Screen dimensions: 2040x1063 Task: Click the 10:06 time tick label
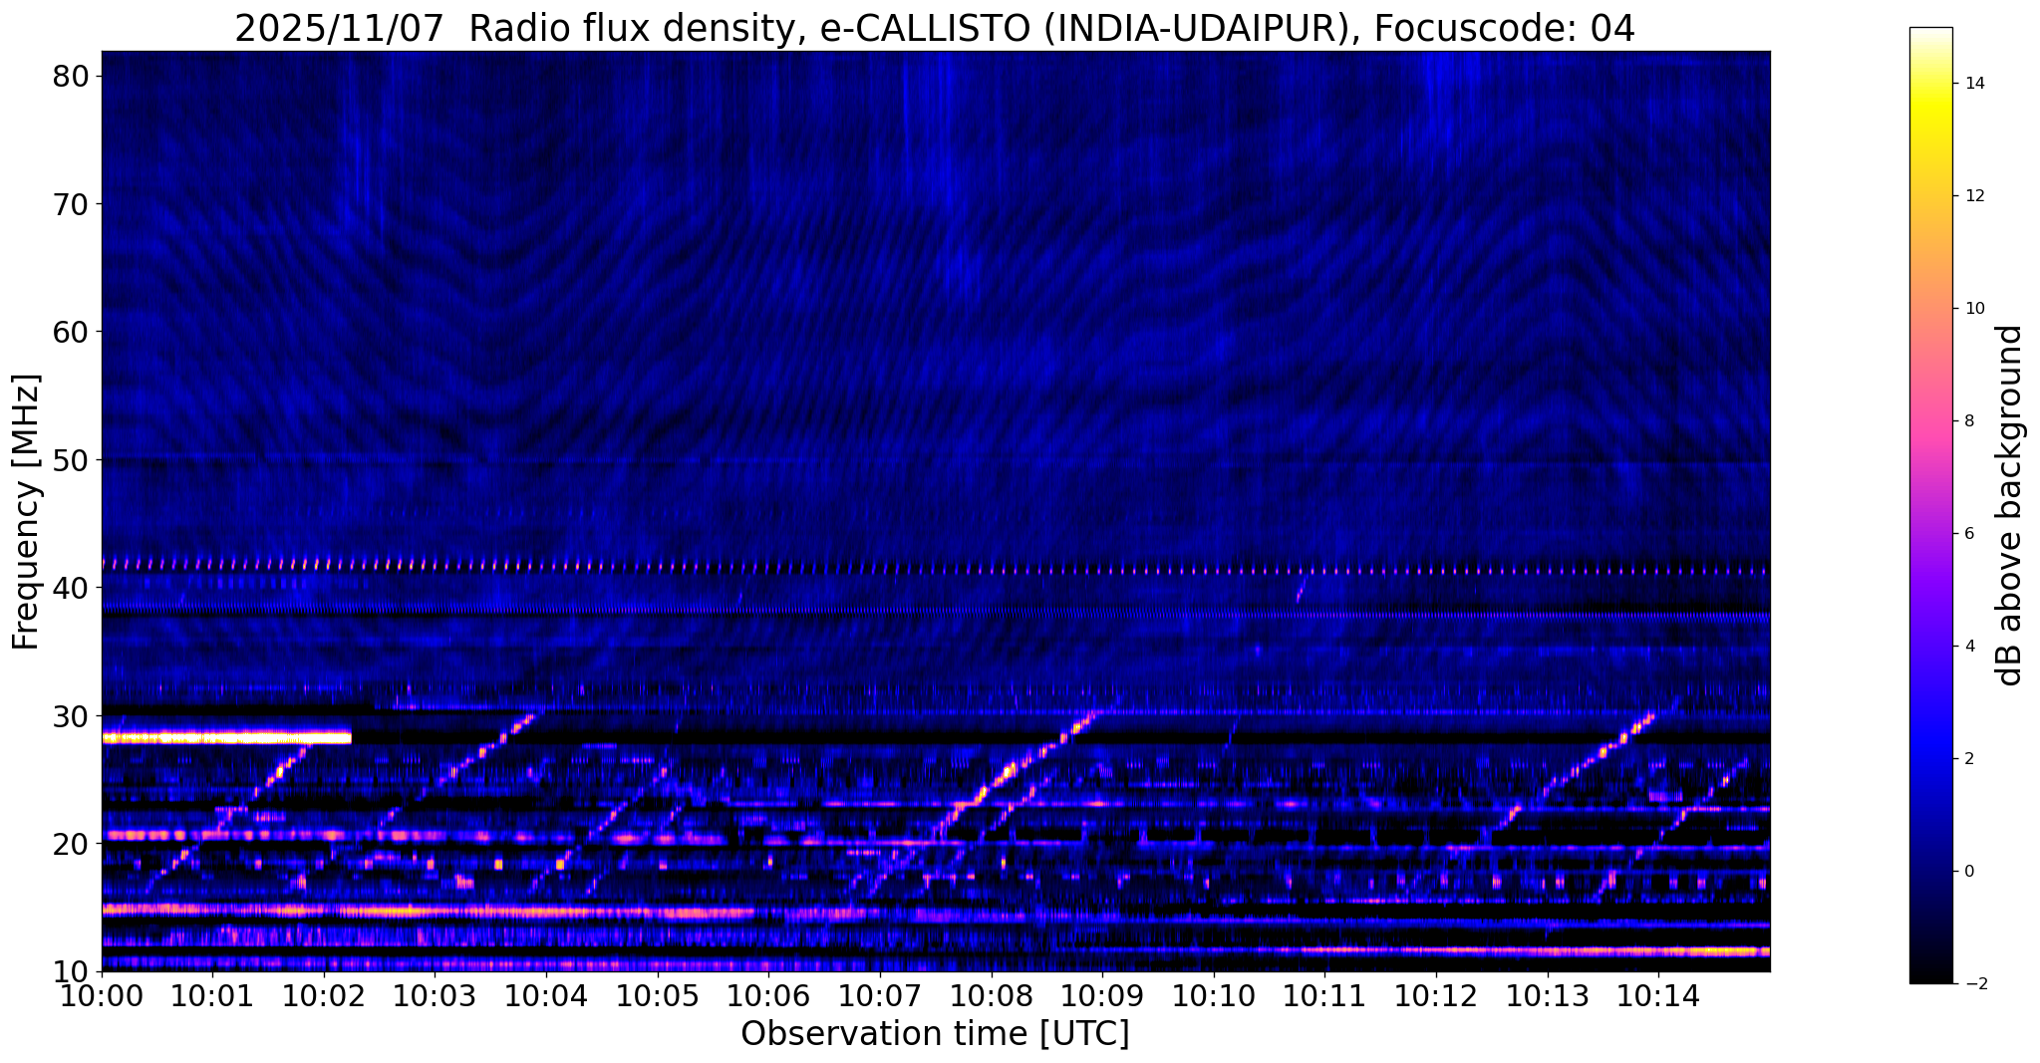click(769, 996)
